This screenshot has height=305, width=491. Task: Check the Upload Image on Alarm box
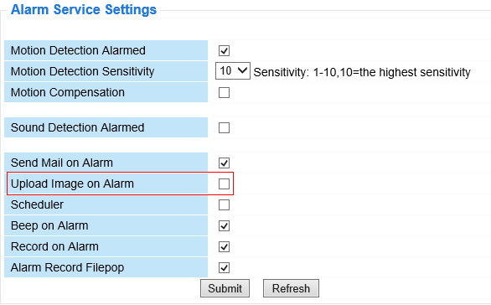pyautogui.click(x=224, y=184)
